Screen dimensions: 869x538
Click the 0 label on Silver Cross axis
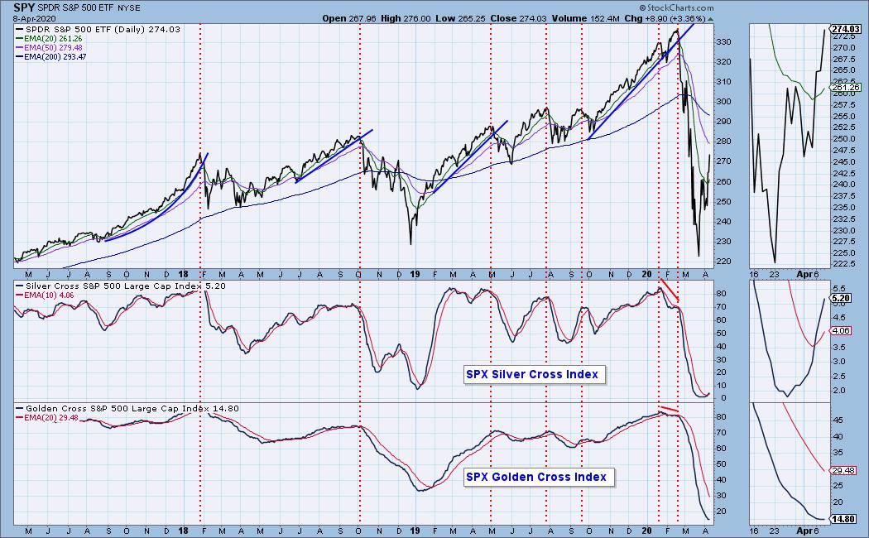[x=724, y=398]
